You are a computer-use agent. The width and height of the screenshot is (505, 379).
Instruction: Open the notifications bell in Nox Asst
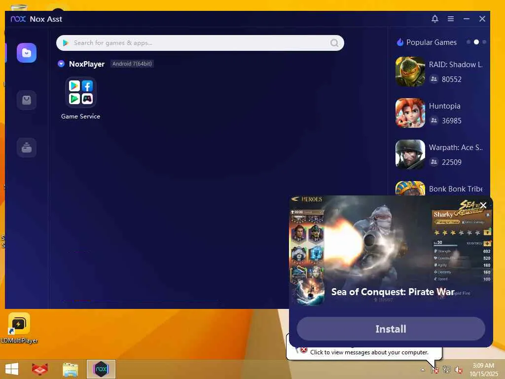[435, 19]
